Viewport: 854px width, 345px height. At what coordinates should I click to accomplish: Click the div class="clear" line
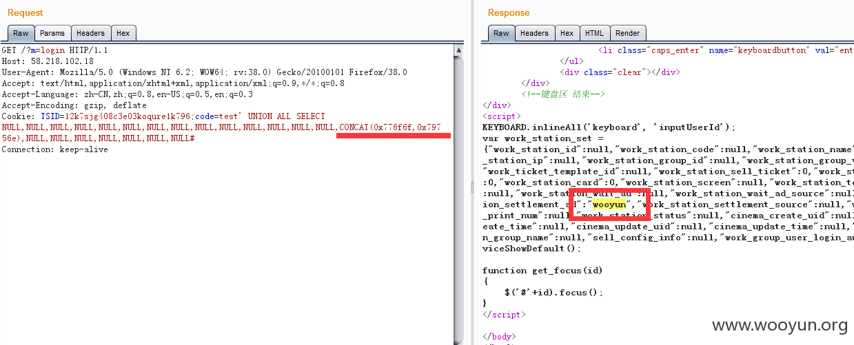[x=620, y=72]
